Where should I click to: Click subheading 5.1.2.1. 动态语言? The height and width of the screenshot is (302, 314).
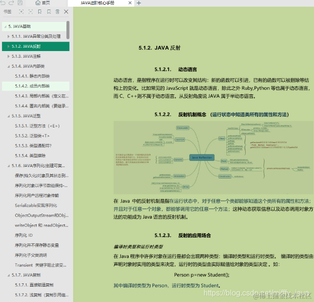pyautogui.click(x=175, y=70)
